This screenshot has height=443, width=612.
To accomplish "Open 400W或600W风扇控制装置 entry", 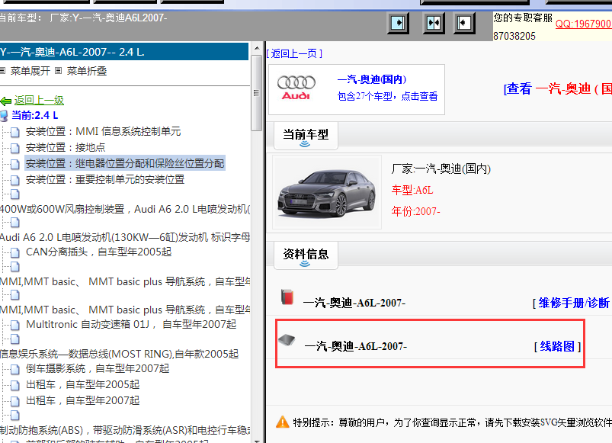I will [125, 209].
